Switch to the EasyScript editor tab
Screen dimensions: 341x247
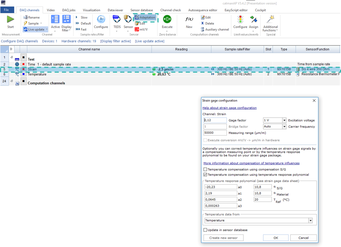click(x=236, y=10)
